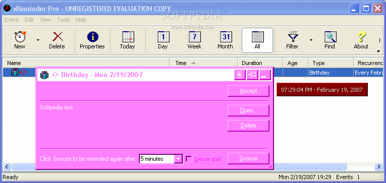386x183 pixels.
Task: Delete the event using the toolbar X icon
Action: pos(57,40)
